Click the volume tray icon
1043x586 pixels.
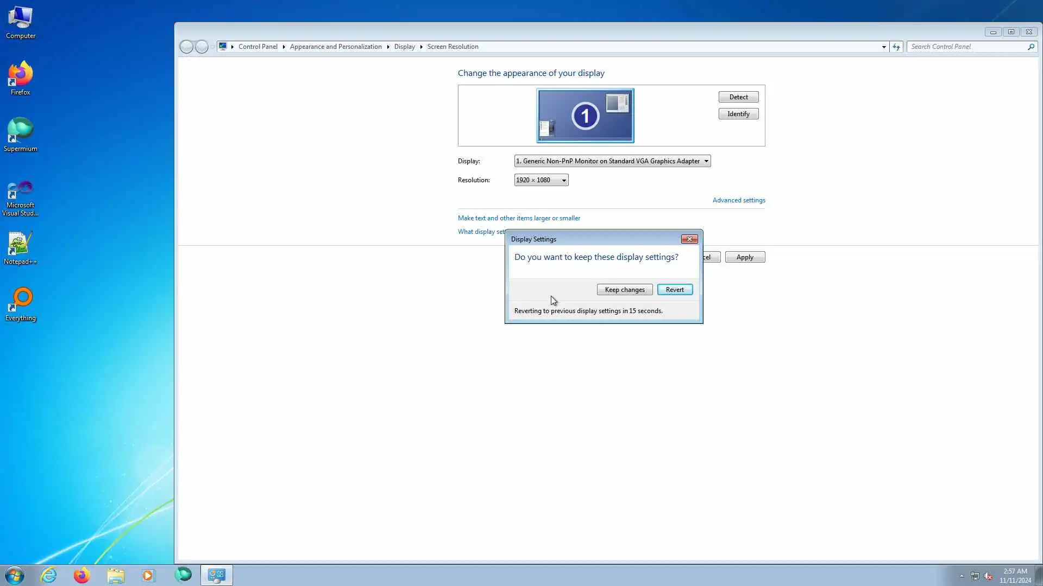point(988,576)
